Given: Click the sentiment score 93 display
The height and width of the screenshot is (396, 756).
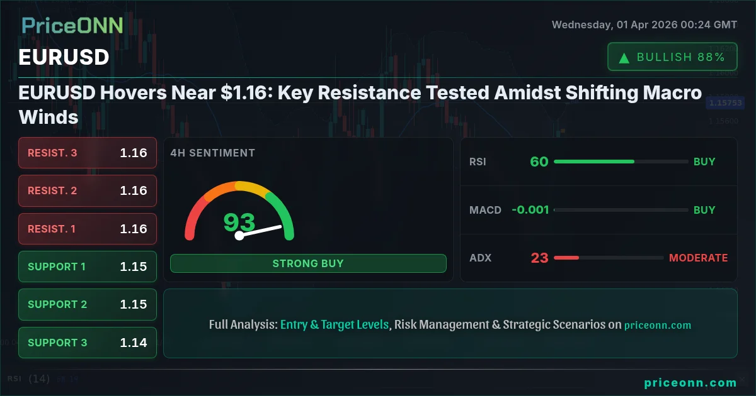Looking at the screenshot, I should coord(239,223).
